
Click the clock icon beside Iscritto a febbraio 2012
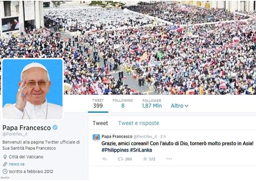point(5,171)
